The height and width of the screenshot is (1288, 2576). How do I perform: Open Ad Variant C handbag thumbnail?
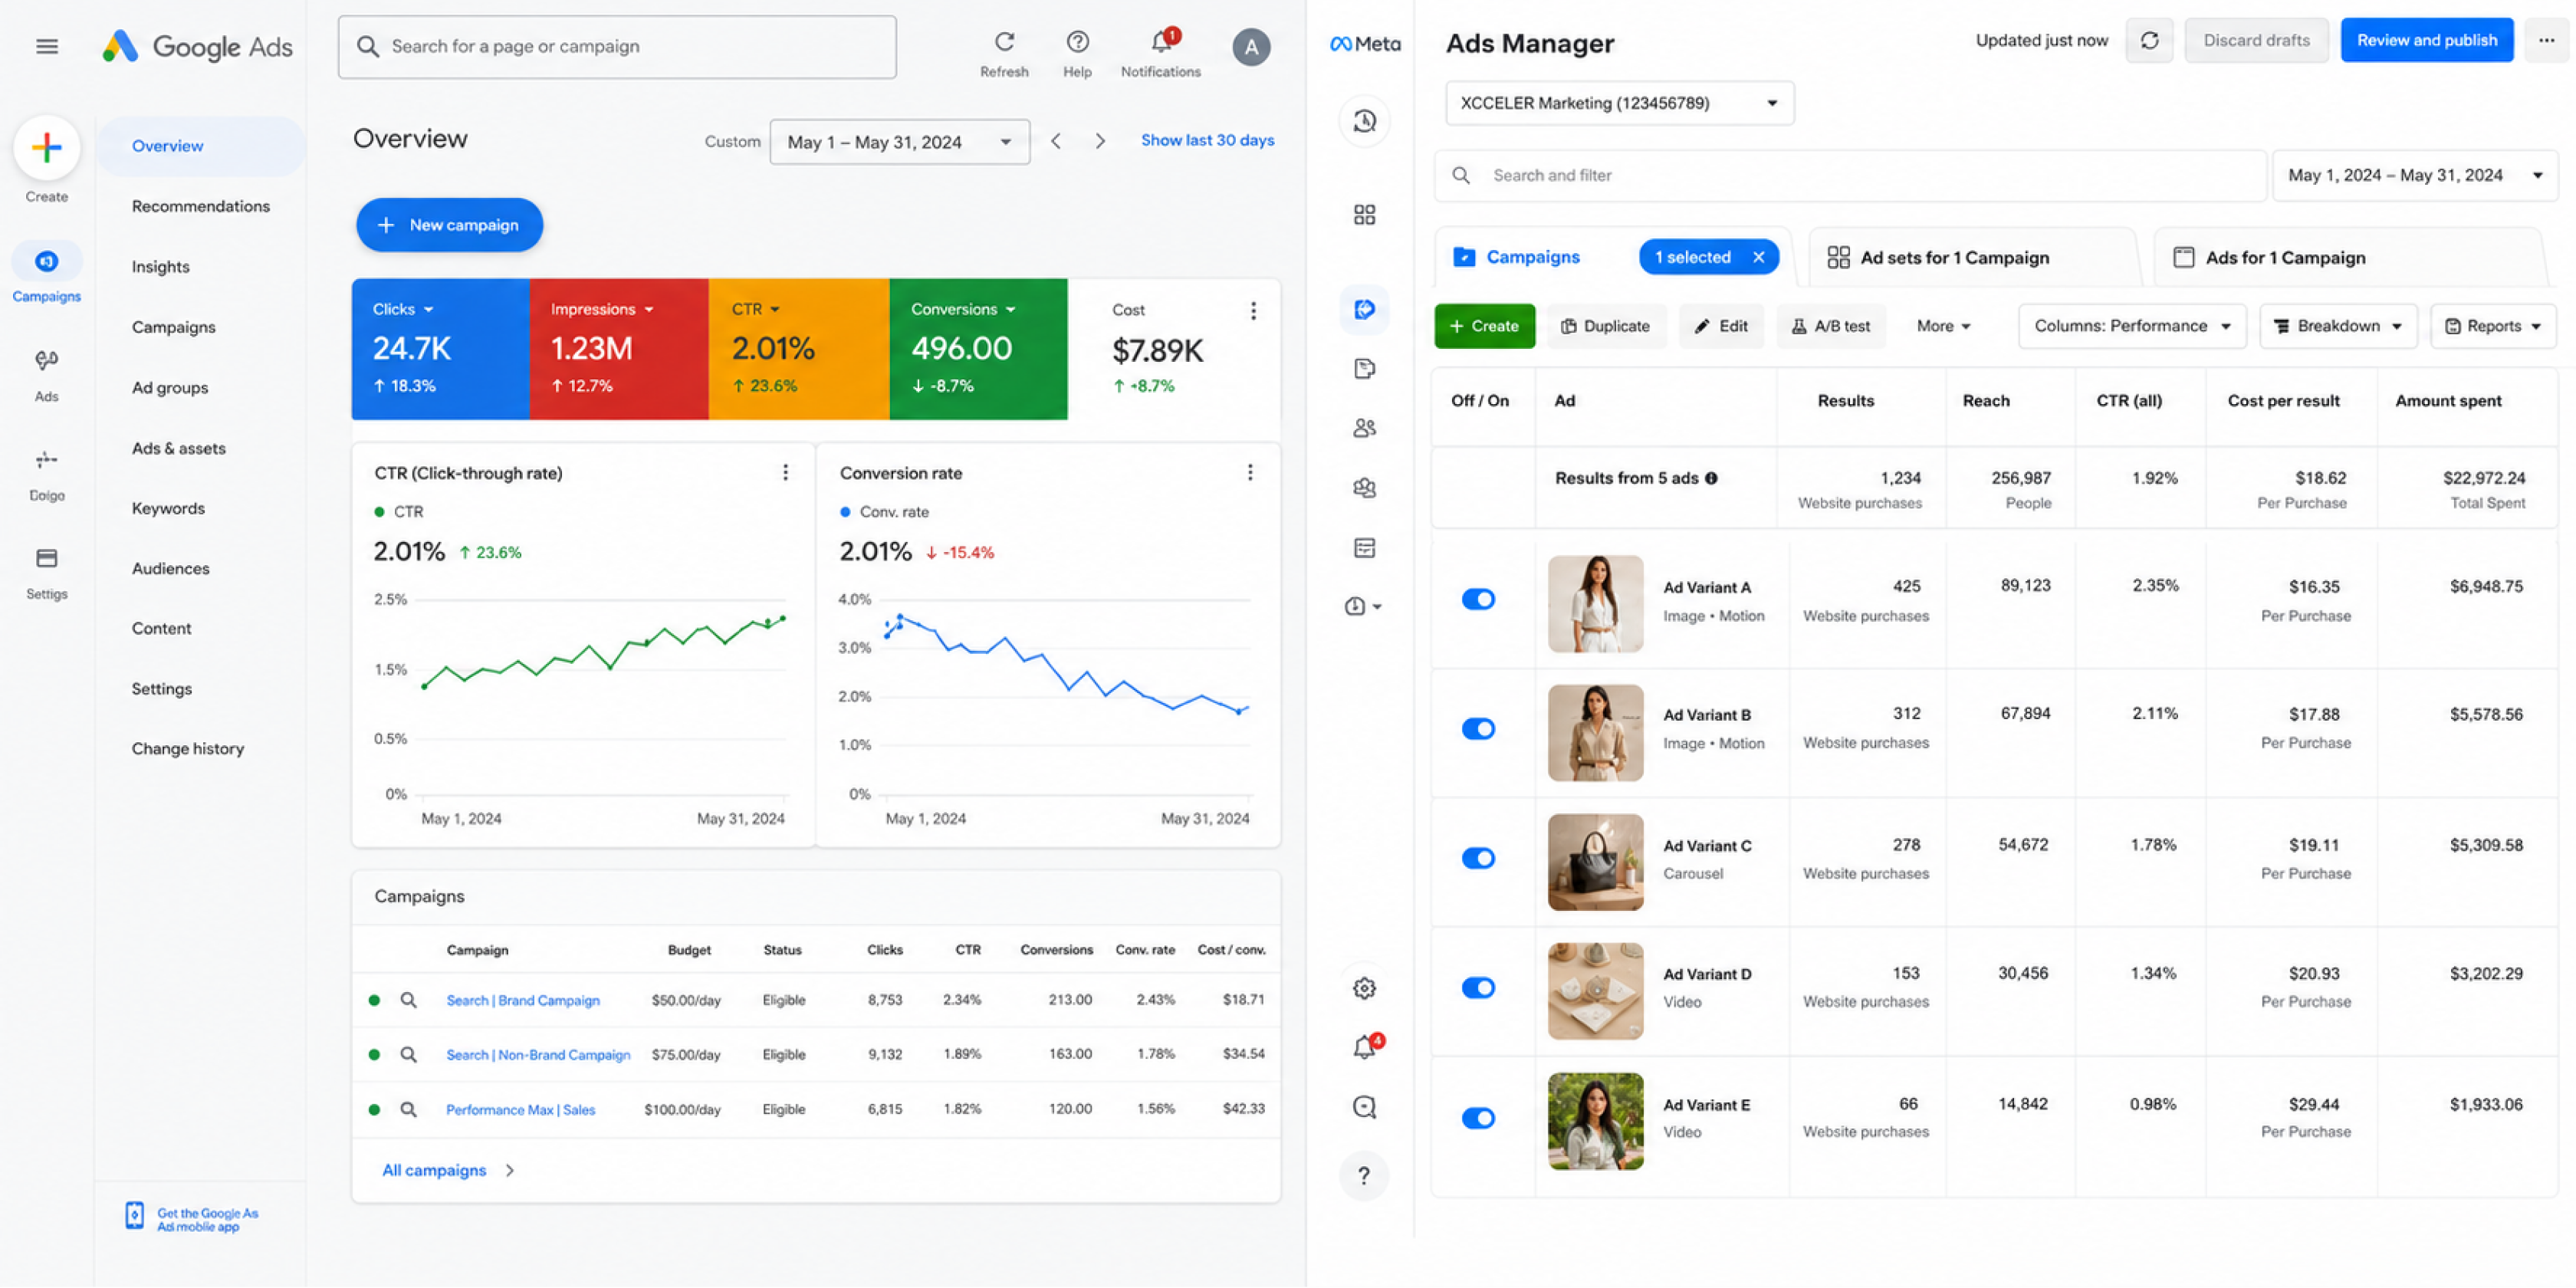point(1595,862)
